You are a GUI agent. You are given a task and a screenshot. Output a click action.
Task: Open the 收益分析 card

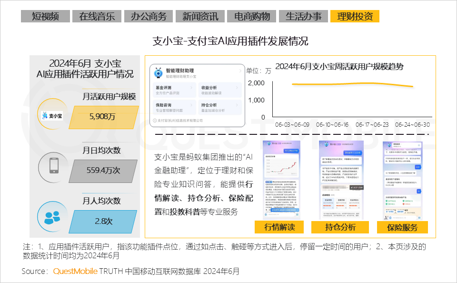tap(220, 90)
